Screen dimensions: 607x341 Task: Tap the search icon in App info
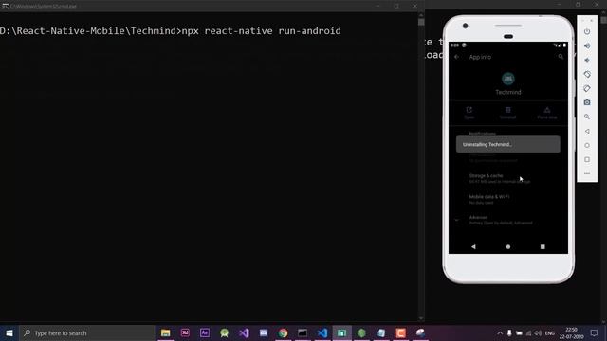point(561,57)
